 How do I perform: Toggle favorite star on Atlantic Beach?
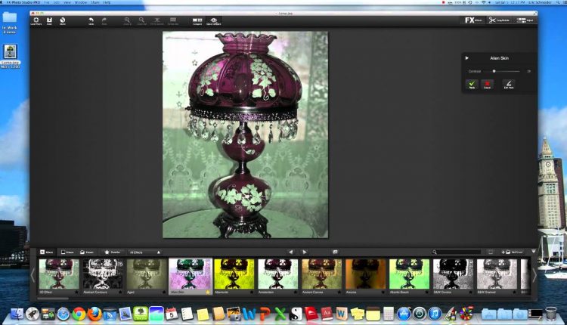pyautogui.click(x=426, y=292)
